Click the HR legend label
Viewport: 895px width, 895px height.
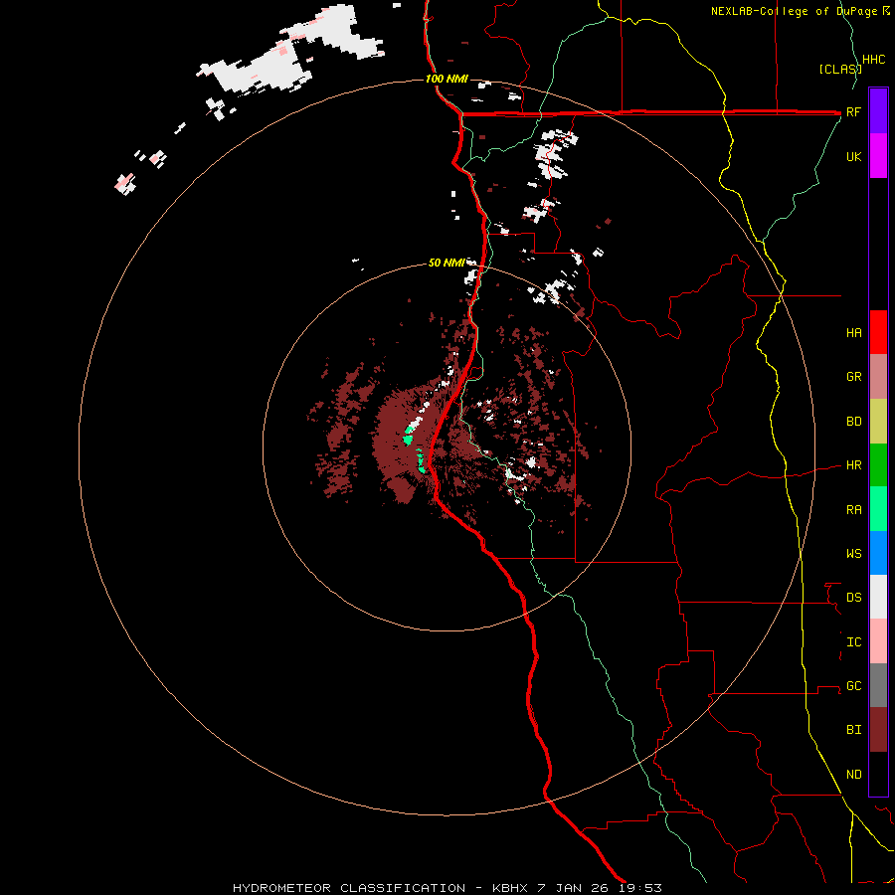pos(853,465)
